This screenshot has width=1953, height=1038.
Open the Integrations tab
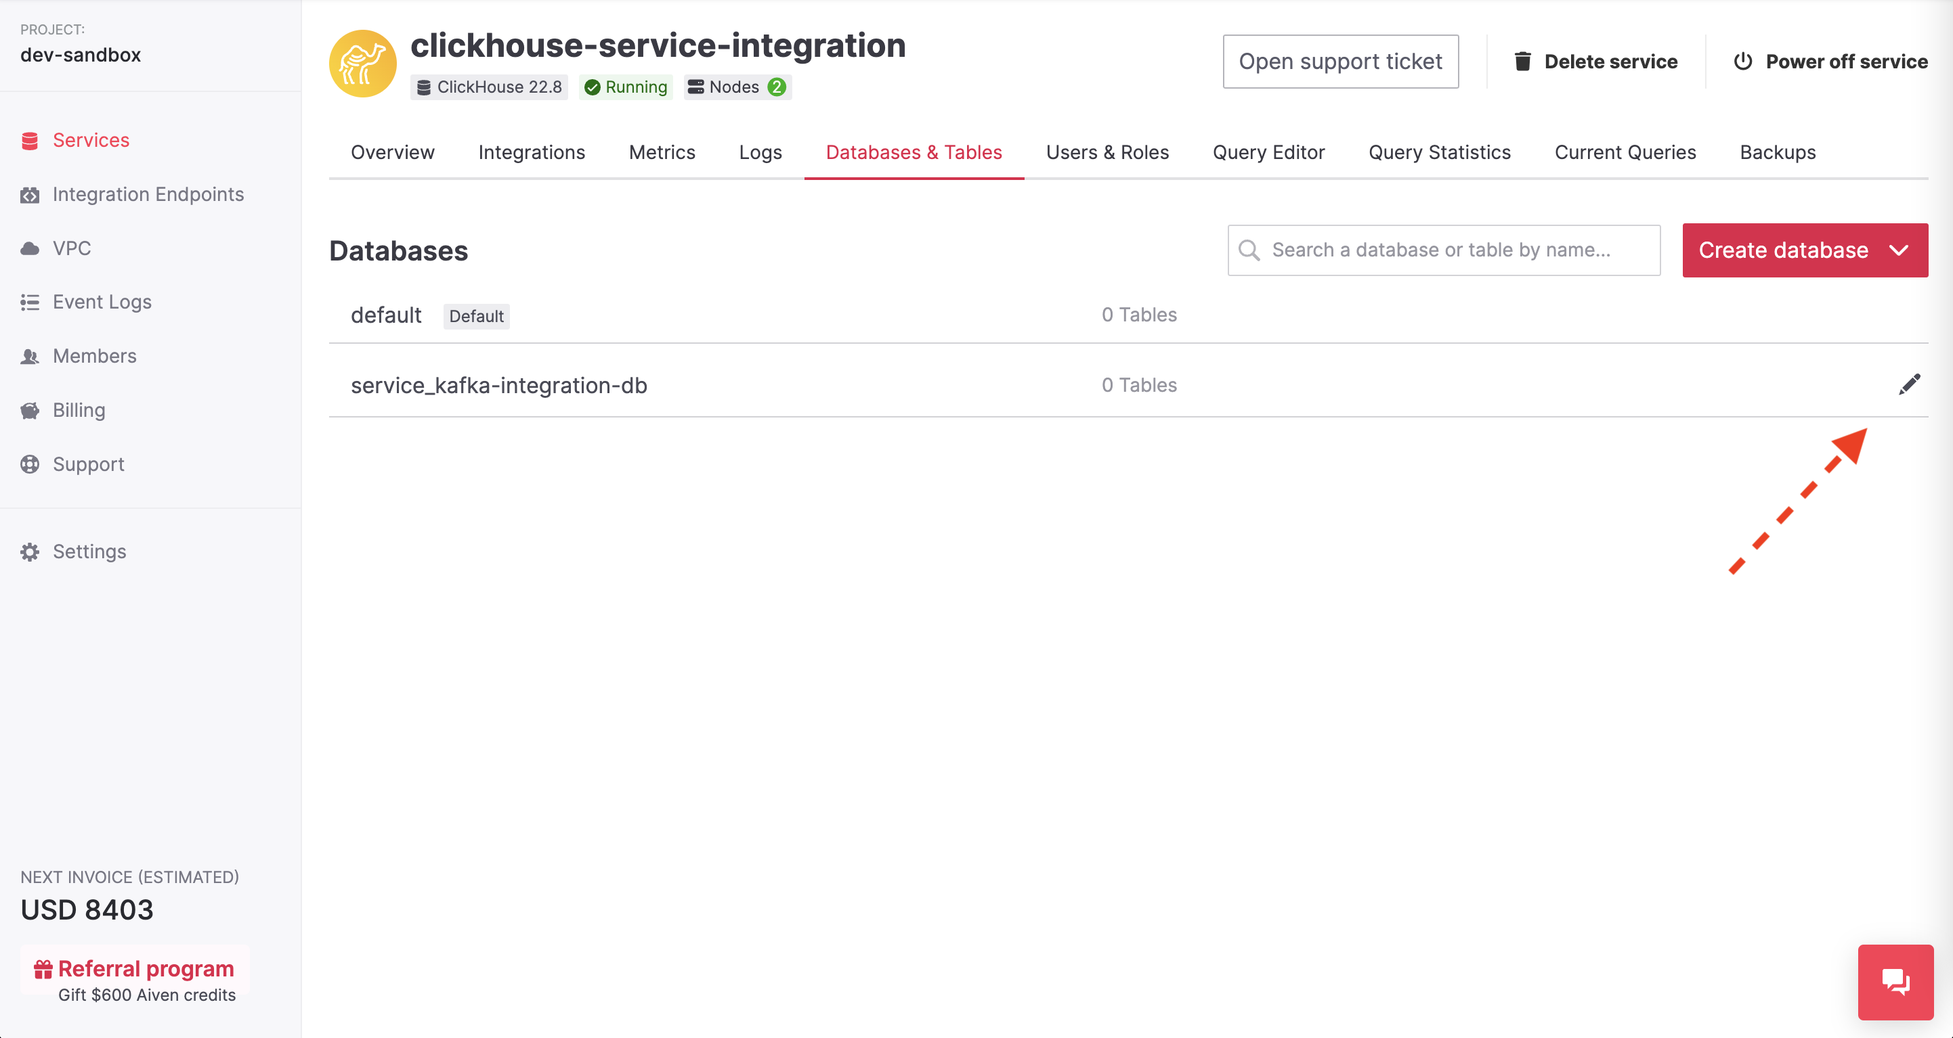tap(532, 152)
